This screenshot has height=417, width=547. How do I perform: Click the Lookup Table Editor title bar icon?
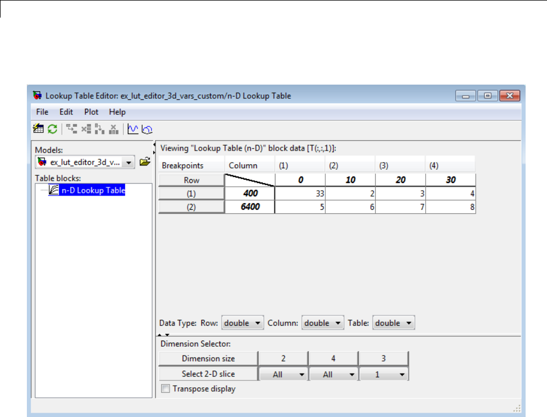[37, 96]
